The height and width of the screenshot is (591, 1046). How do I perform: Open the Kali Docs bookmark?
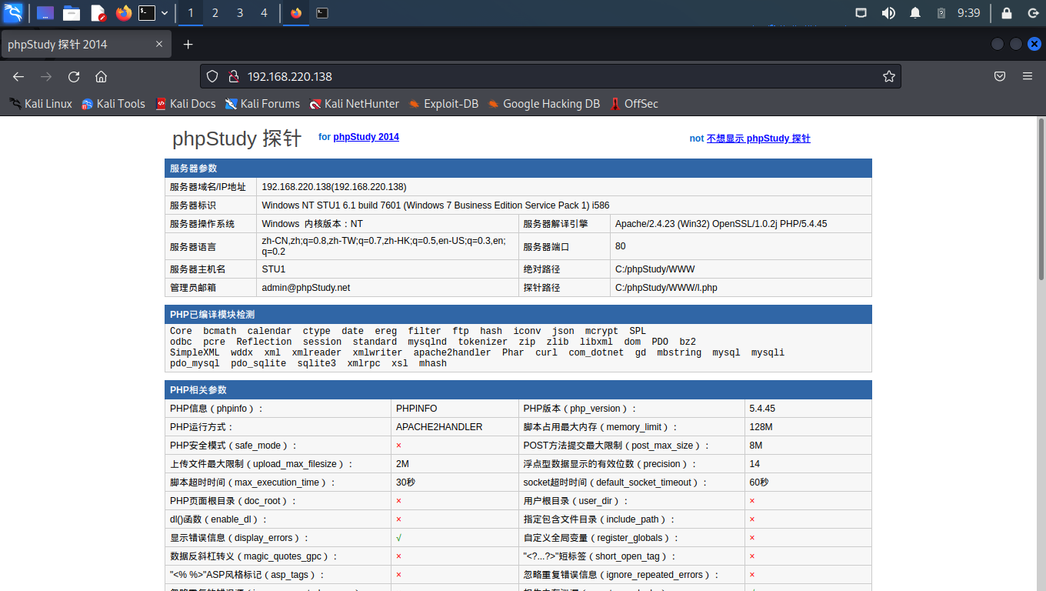point(185,104)
